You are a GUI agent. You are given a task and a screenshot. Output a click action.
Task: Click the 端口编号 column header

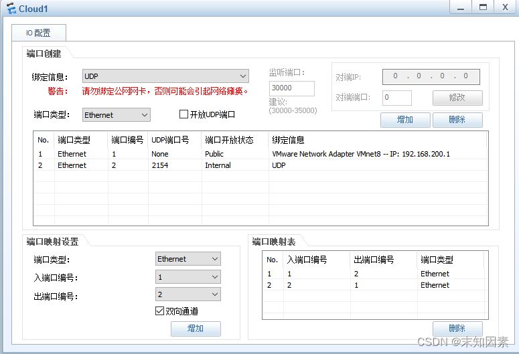point(127,140)
